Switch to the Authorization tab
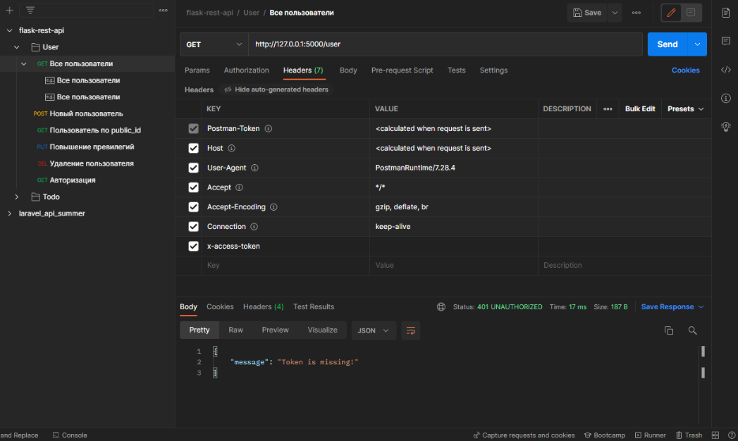The width and height of the screenshot is (738, 441). click(x=246, y=70)
